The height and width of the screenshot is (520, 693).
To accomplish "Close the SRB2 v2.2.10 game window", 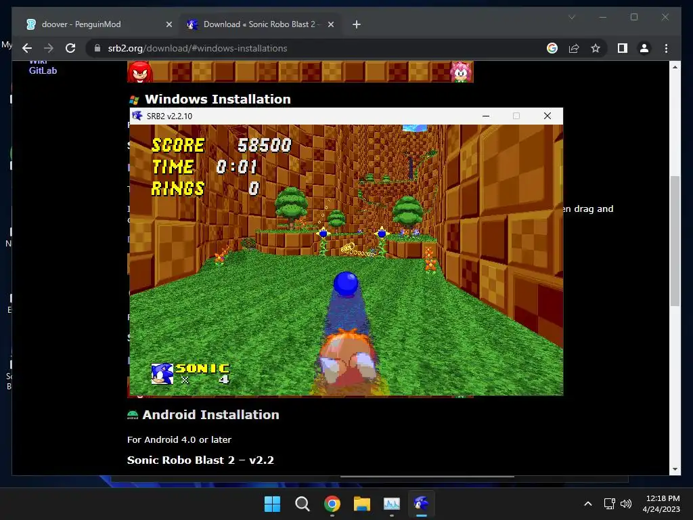I will (547, 116).
